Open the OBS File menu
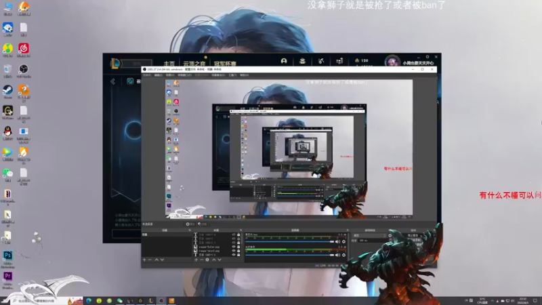The image size is (542, 305). point(147,75)
